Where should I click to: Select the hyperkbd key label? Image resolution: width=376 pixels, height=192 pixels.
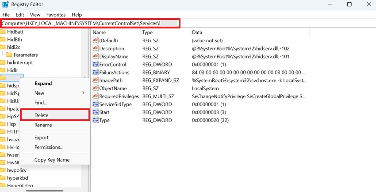pyautogui.click(x=18, y=178)
